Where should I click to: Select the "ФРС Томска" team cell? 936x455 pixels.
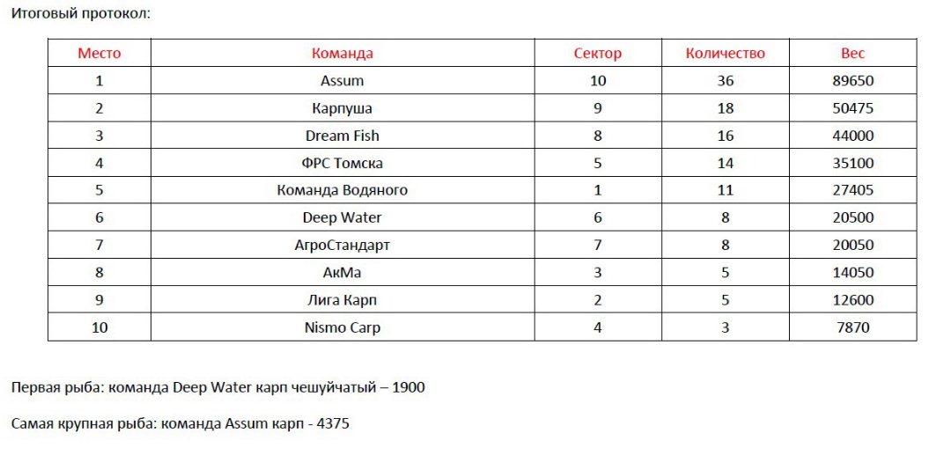tap(342, 163)
